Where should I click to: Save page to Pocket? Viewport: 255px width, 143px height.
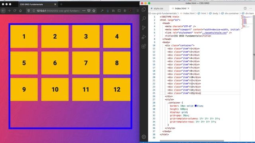[x=89, y=11]
